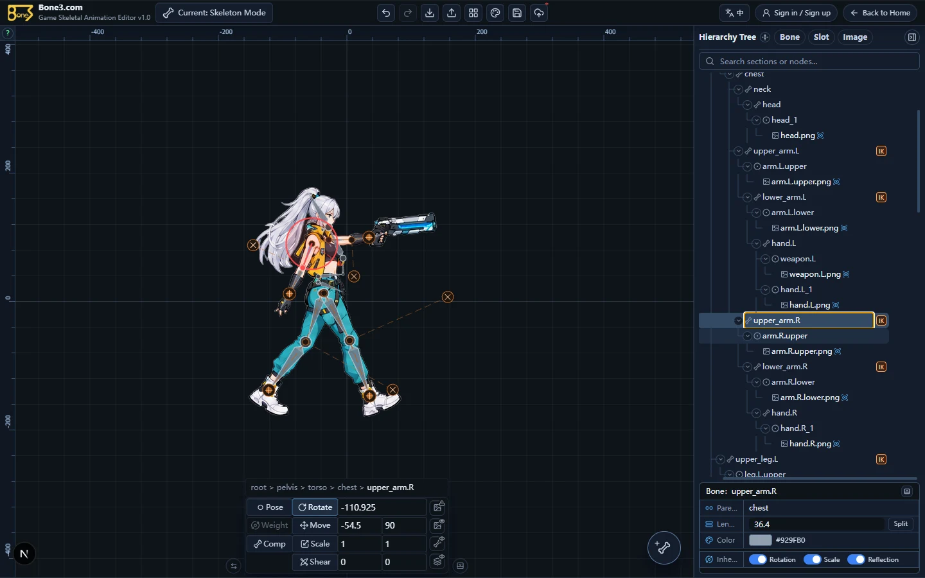Open the theme palette icon
925x578 pixels.
pos(495,13)
